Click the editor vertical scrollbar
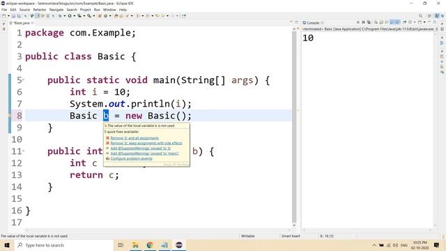Screen dimensions: 446x251 [294, 127]
